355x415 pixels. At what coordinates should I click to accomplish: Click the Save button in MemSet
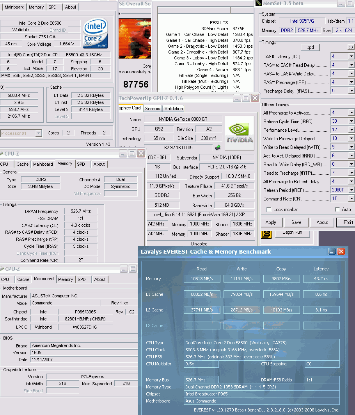296,223
